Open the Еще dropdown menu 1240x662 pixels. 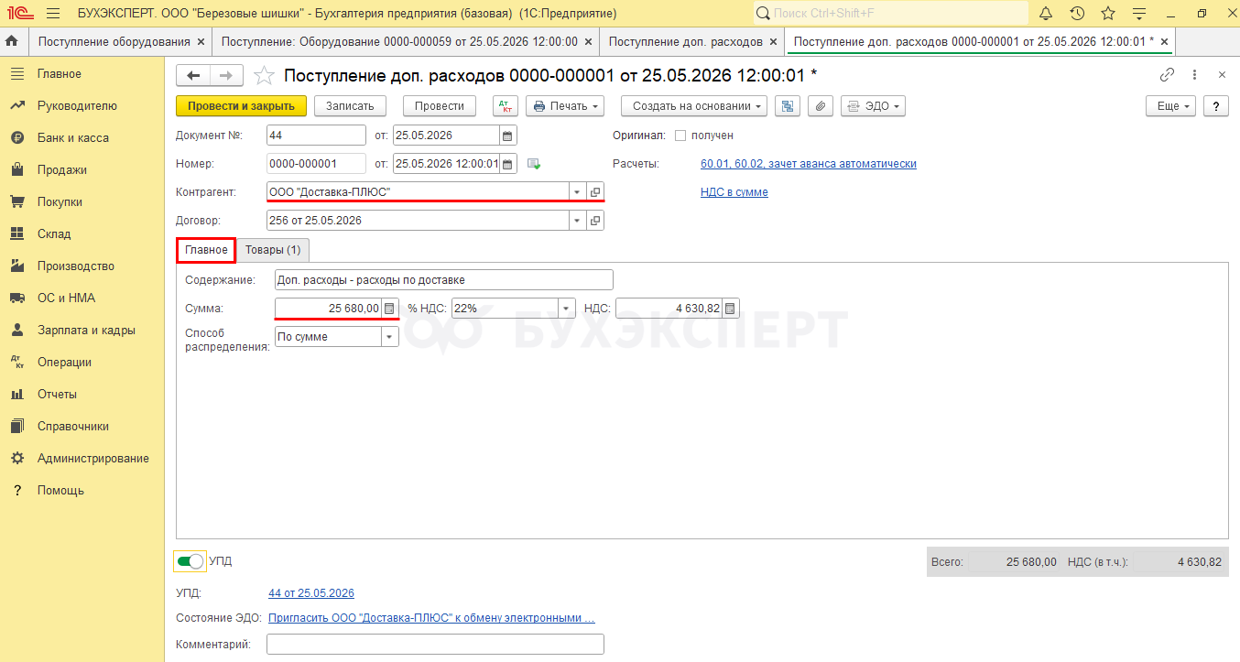(1171, 106)
